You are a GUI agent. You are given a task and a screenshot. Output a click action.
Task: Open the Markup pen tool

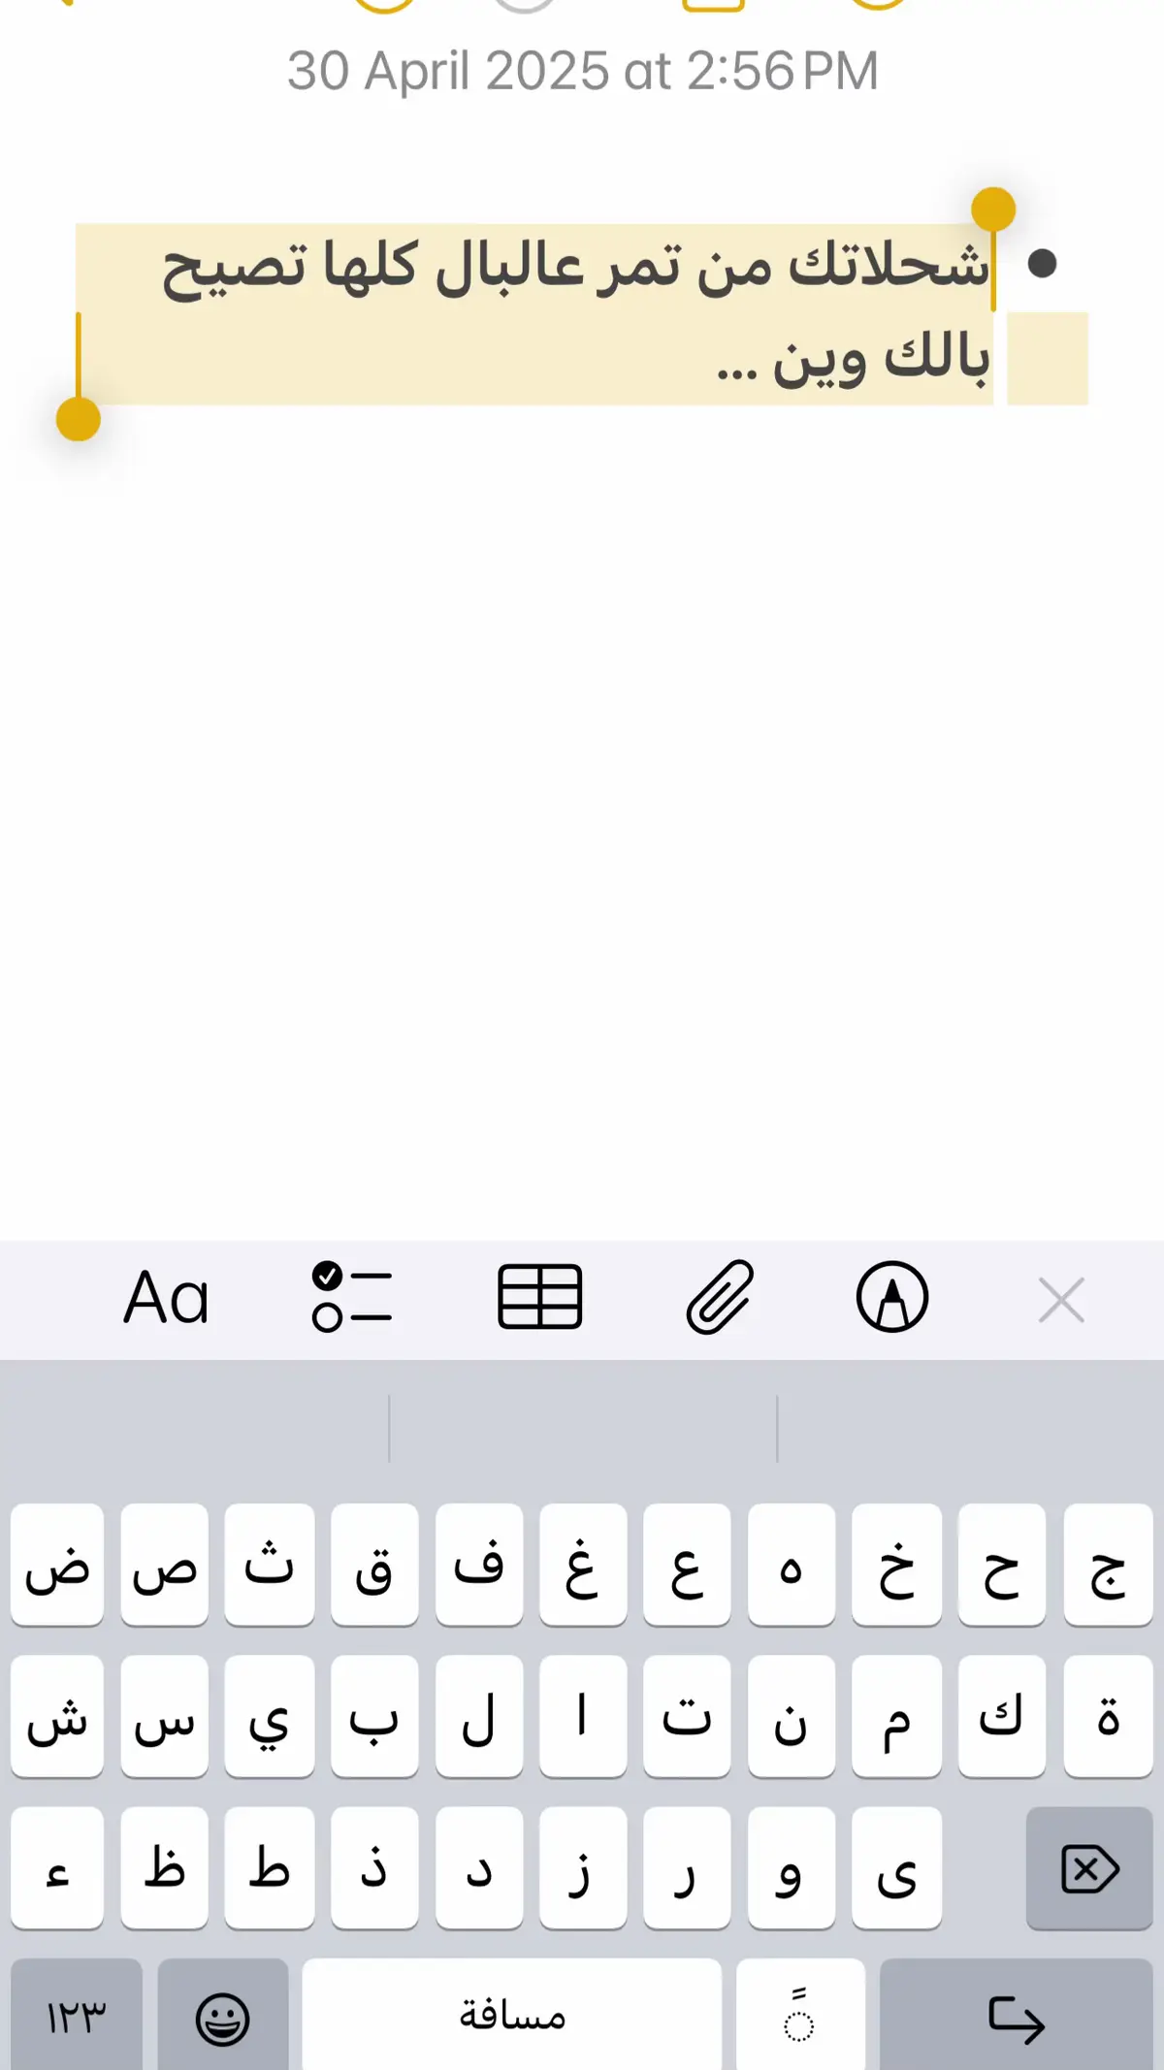point(892,1297)
